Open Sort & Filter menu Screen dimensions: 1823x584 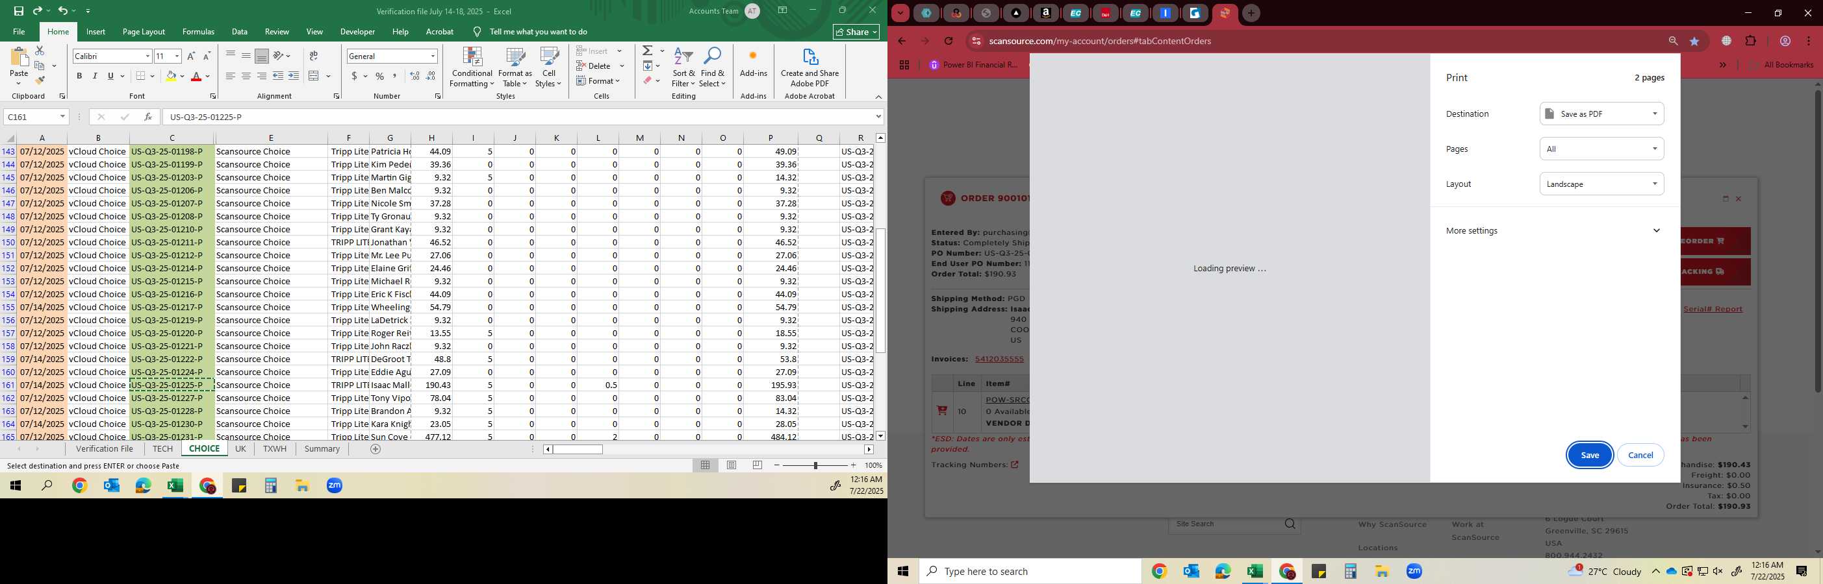pyautogui.click(x=683, y=68)
